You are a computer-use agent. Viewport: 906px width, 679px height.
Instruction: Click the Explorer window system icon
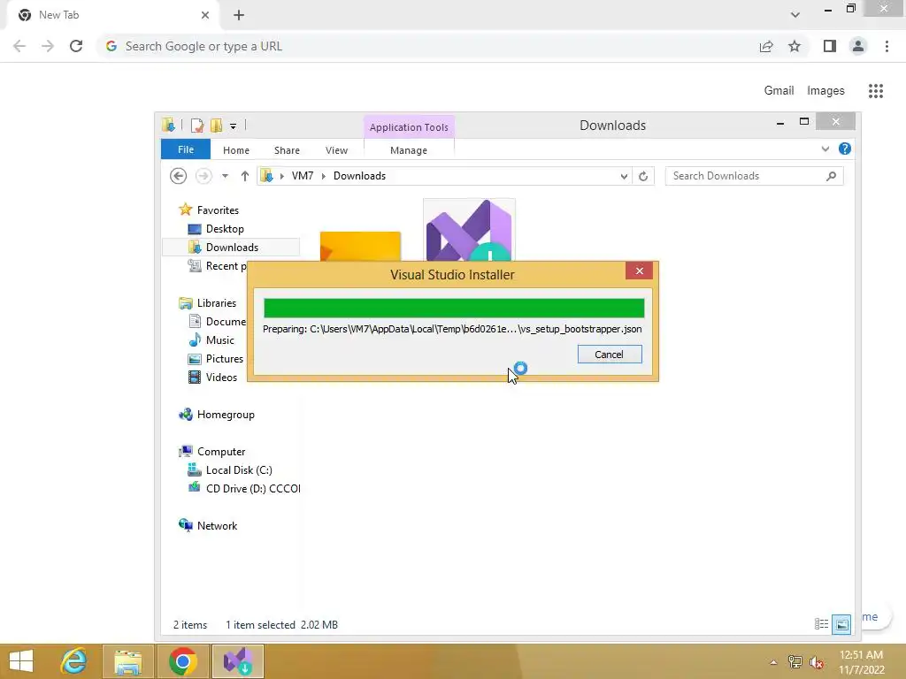tap(168, 125)
